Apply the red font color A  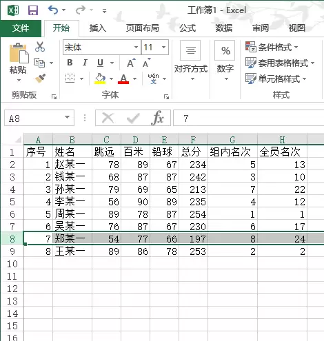click(123, 79)
